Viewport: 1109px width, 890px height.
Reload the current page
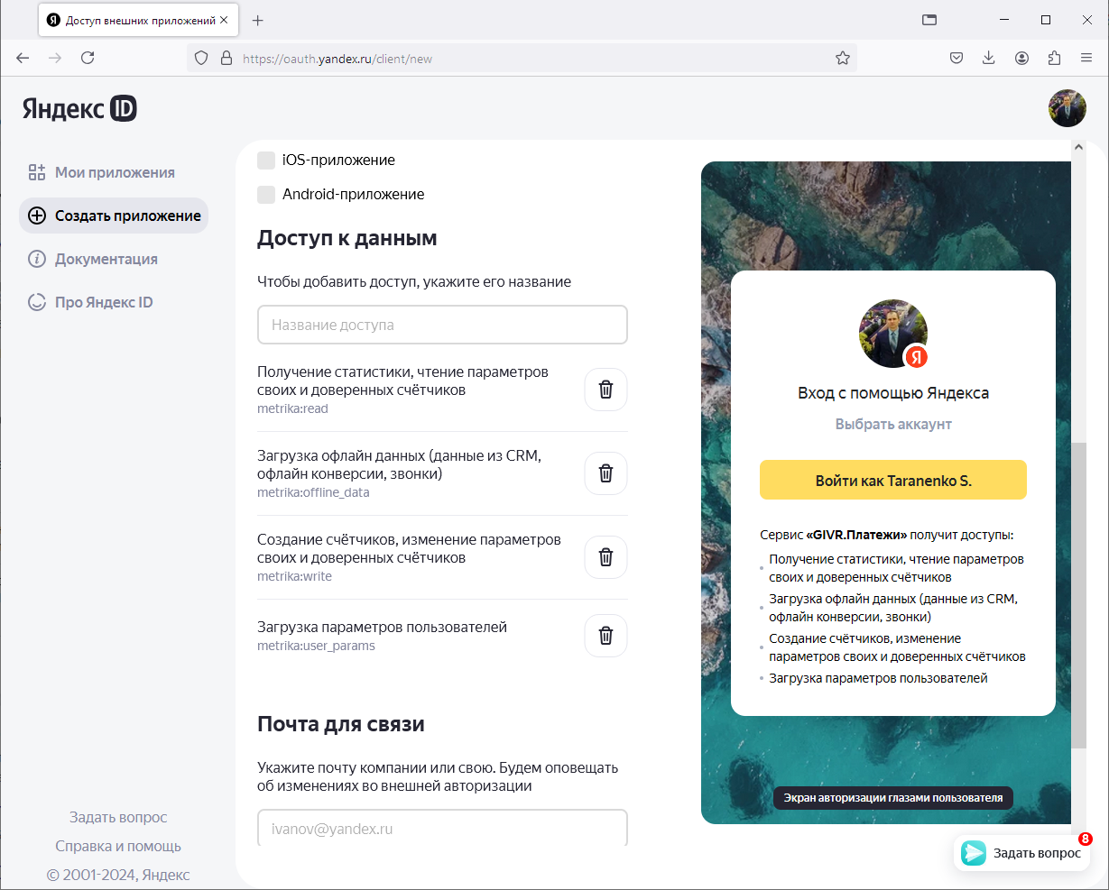[x=88, y=58]
